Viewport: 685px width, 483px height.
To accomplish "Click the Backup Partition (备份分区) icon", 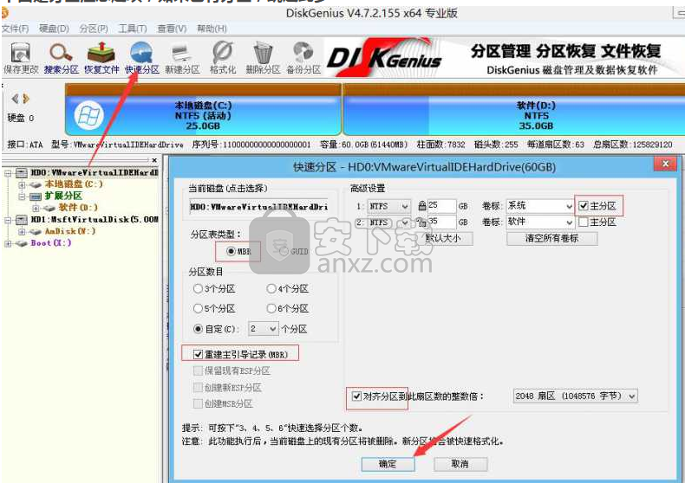I will click(303, 56).
